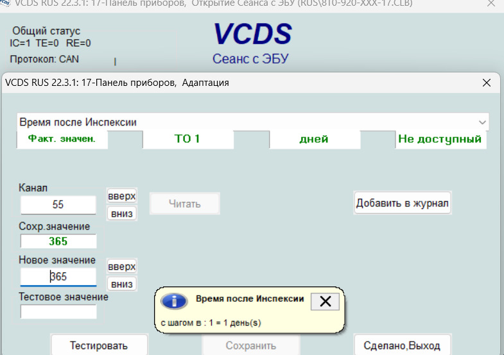Click the Новое значение input field
504x355 pixels.
(x=58, y=276)
